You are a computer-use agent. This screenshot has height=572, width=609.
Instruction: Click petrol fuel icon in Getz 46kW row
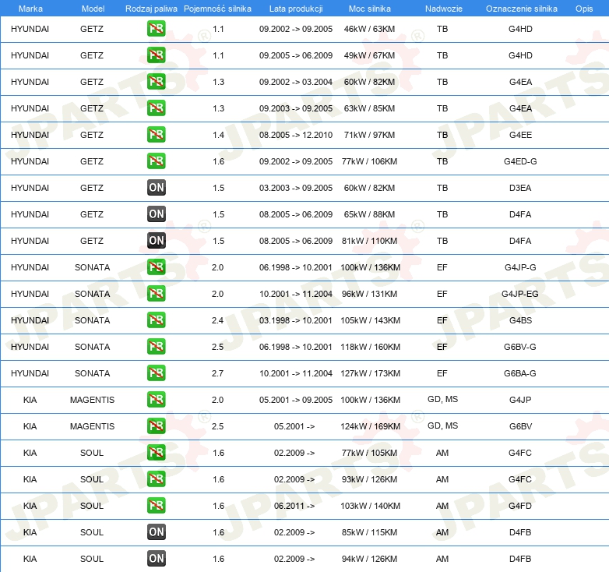coord(156,29)
